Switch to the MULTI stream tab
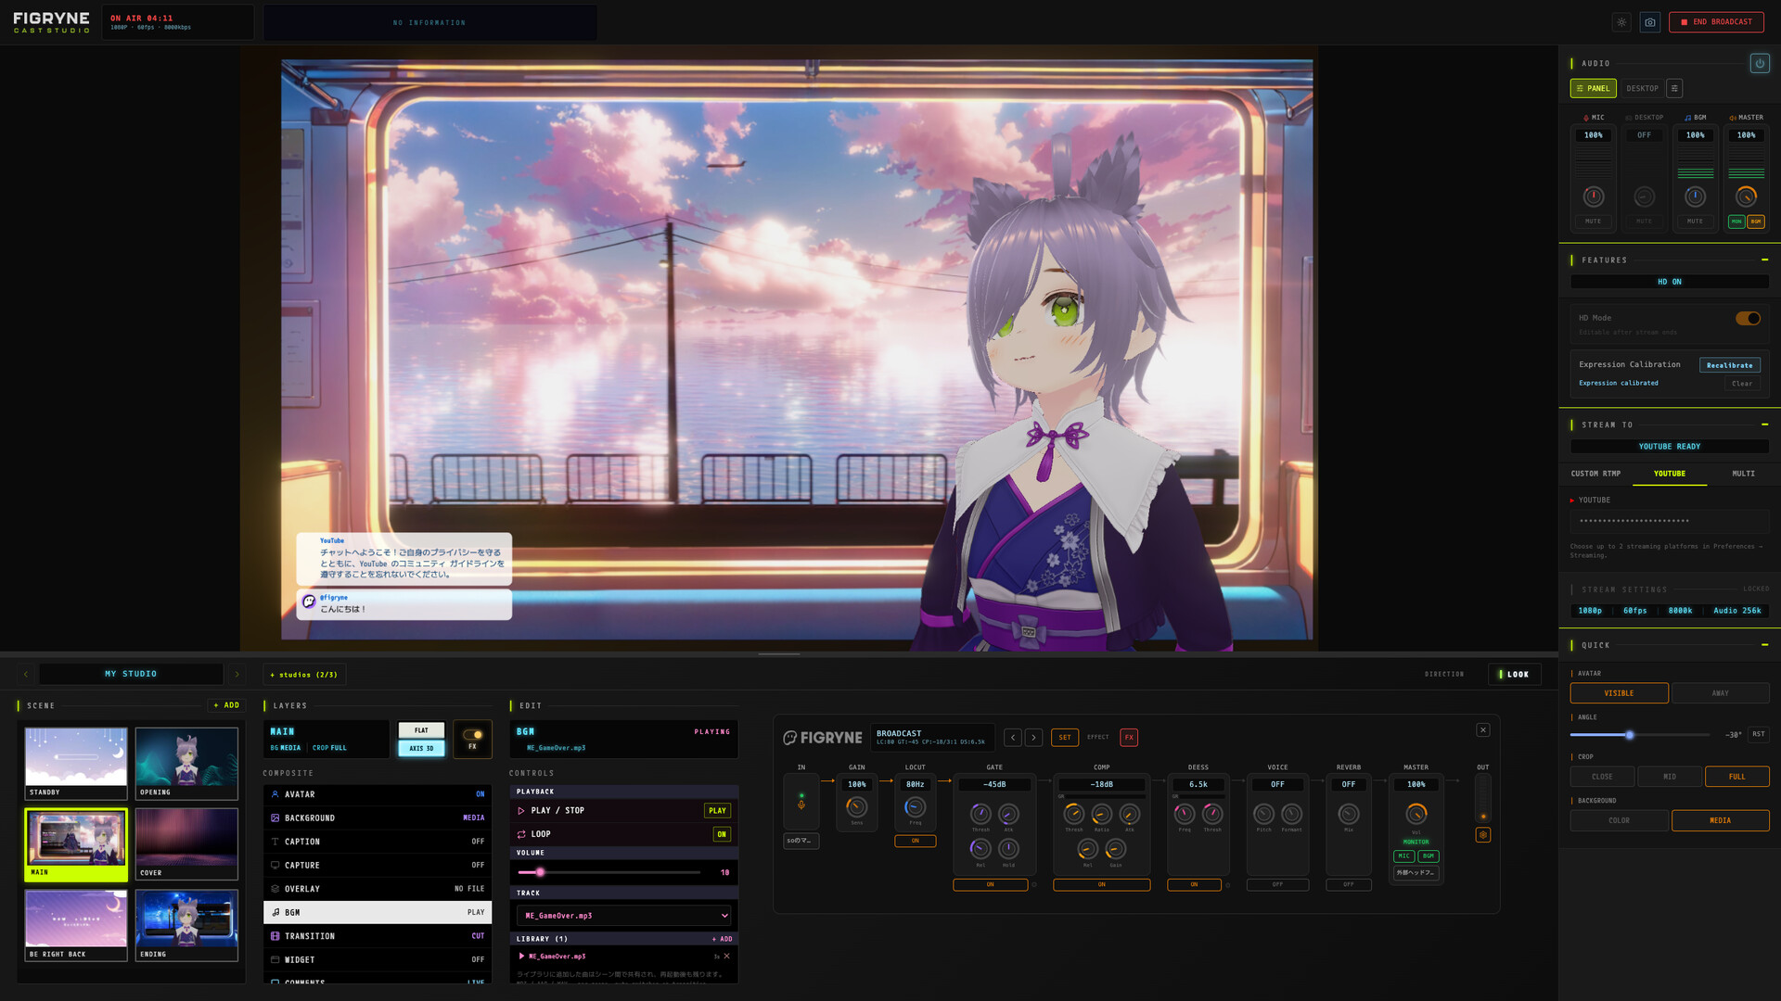 point(1743,474)
